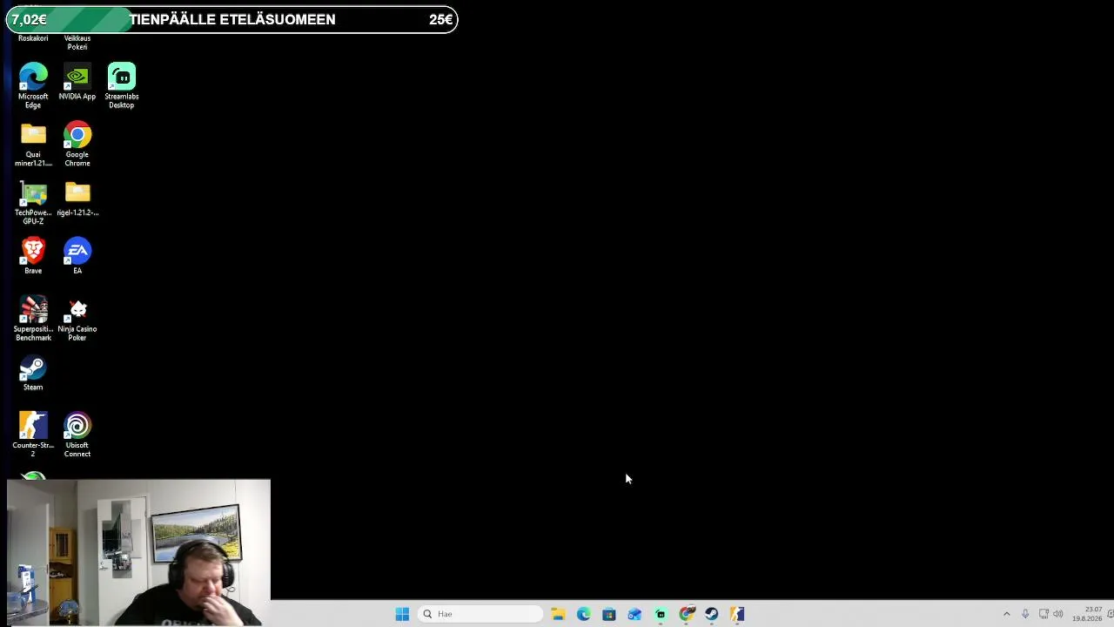Open the clock and date 23.07 flyout
This screenshot has height=627, width=1114.
[1088, 614]
